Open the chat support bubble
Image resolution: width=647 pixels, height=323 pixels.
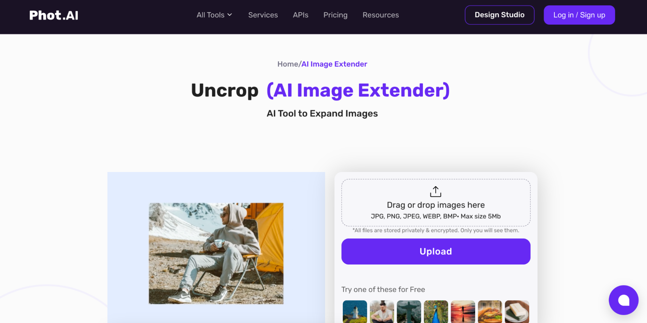(x=623, y=300)
